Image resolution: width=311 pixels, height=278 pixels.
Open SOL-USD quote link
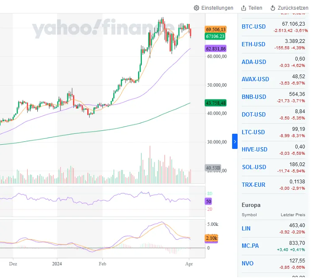click(254, 167)
